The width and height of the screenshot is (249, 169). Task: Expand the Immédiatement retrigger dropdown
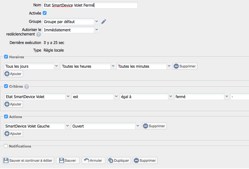[71, 30]
